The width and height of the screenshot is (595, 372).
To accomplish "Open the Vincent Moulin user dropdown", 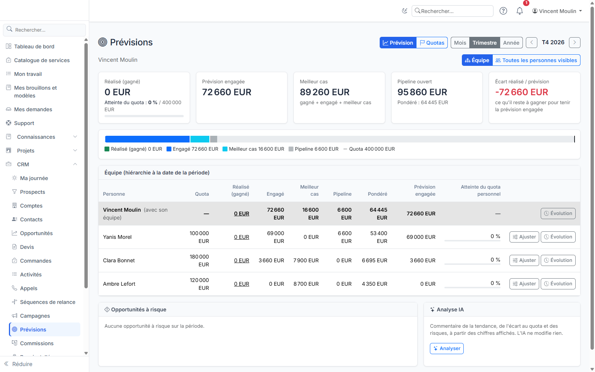I will 557,11.
